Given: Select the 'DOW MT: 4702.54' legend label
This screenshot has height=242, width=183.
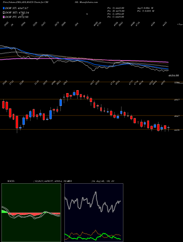Looking at the screenshot, I should pyautogui.click(x=17, y=12).
